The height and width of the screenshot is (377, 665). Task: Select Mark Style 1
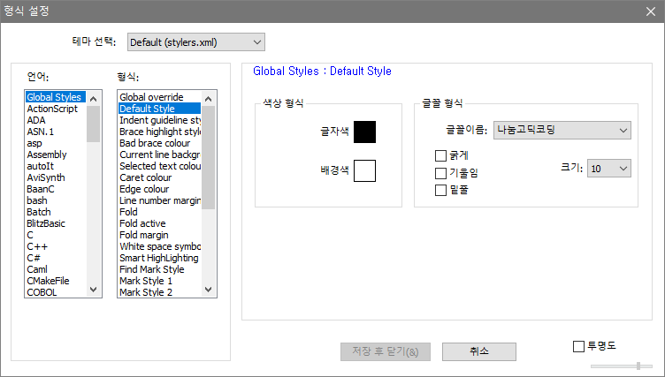point(159,281)
